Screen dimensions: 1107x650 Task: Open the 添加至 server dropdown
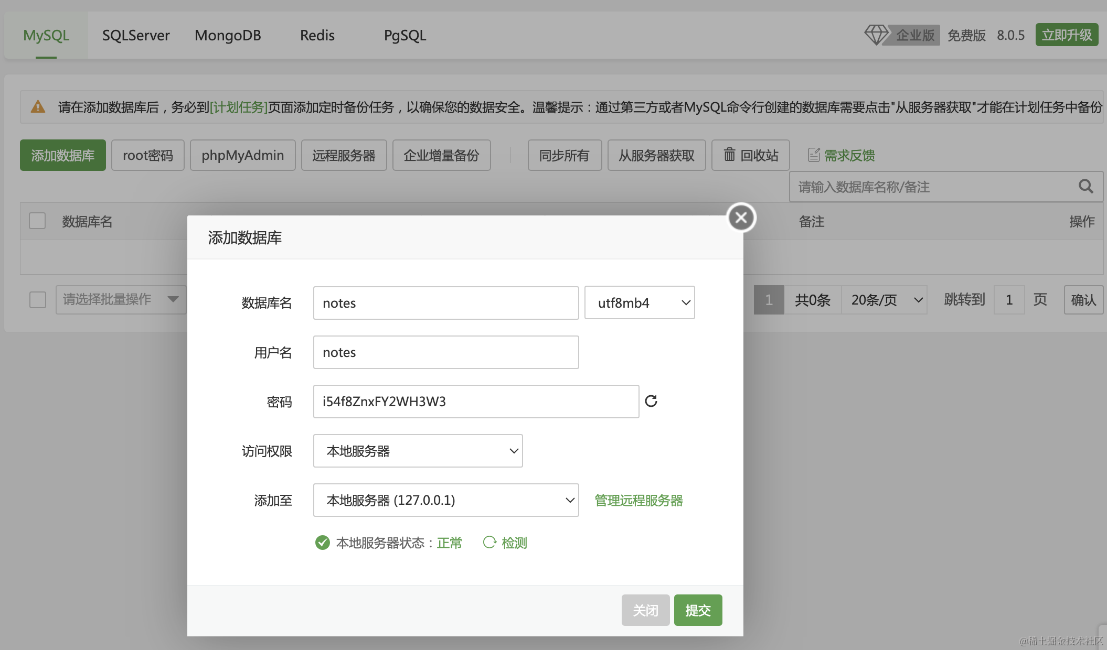pos(445,500)
